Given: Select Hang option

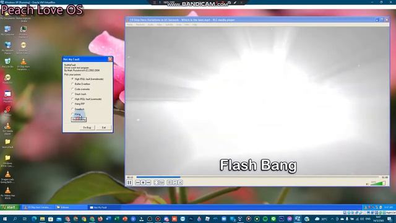Looking at the screenshot, I should coord(75,114).
